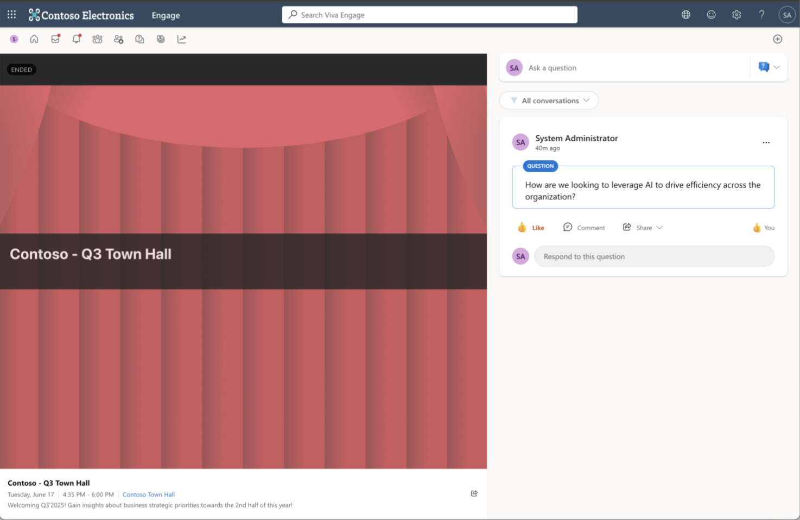800x520 pixels.
Task: Like the AI efficiency question
Action: tap(531, 227)
